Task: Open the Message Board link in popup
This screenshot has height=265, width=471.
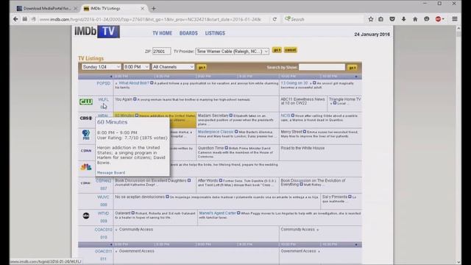Action: click(111, 173)
